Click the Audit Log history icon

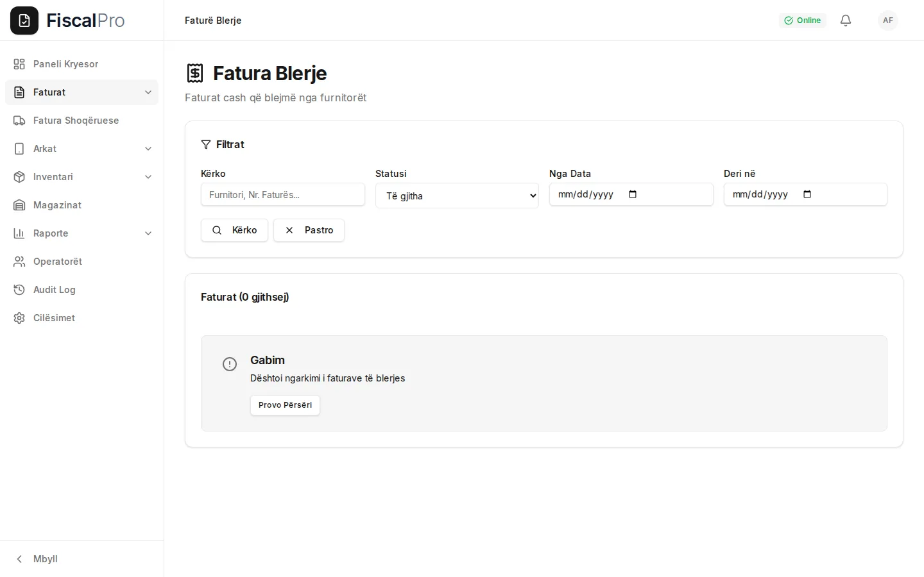click(19, 290)
